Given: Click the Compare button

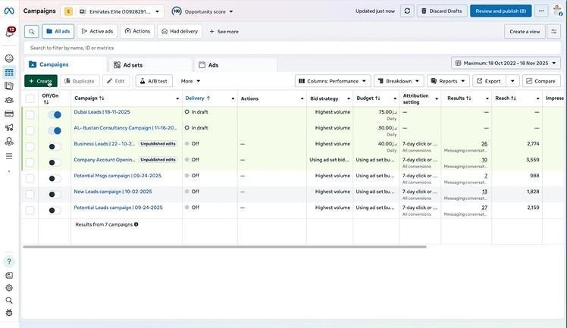Looking at the screenshot, I should pyautogui.click(x=541, y=81).
